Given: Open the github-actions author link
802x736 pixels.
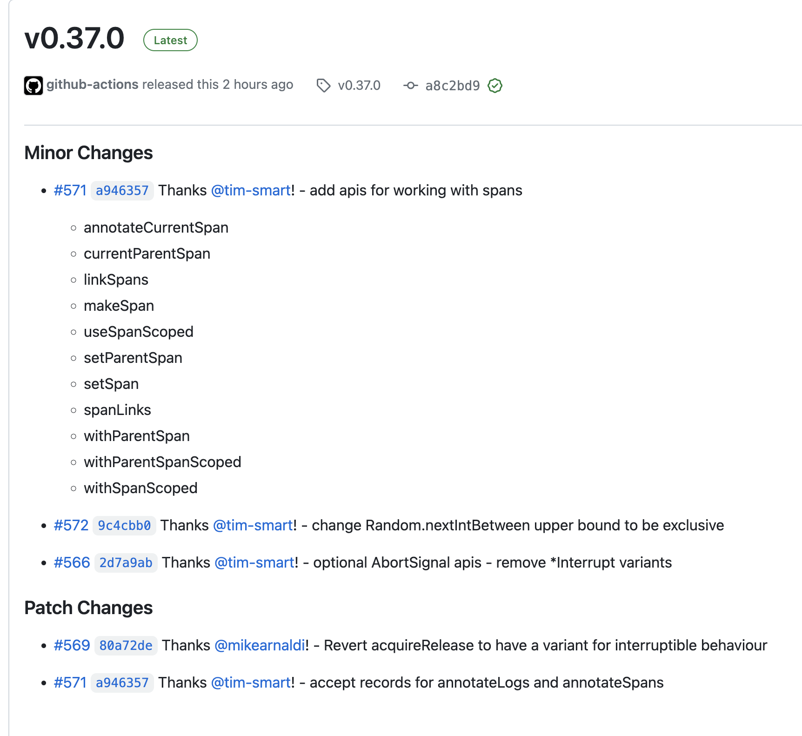Looking at the screenshot, I should pos(93,85).
